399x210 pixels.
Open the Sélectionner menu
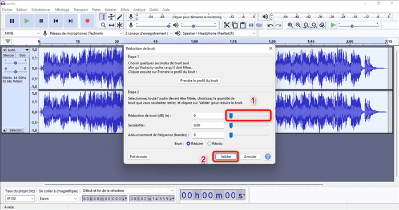pos(41,10)
